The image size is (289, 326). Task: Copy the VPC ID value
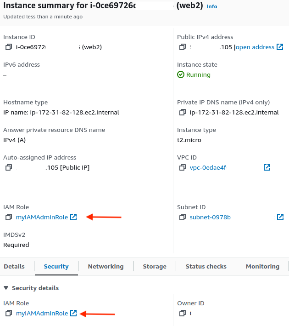183,167
